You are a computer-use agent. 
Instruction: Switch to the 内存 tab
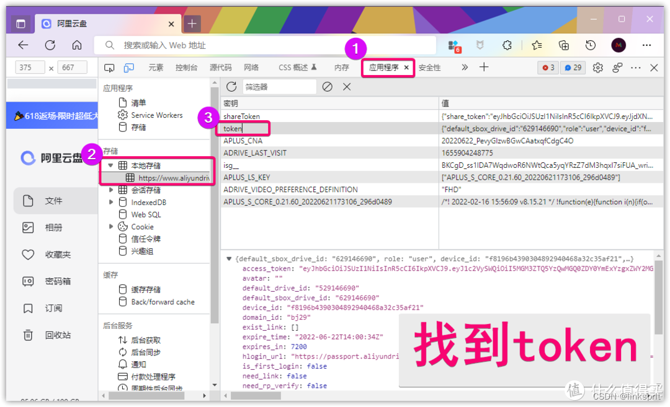coord(342,68)
